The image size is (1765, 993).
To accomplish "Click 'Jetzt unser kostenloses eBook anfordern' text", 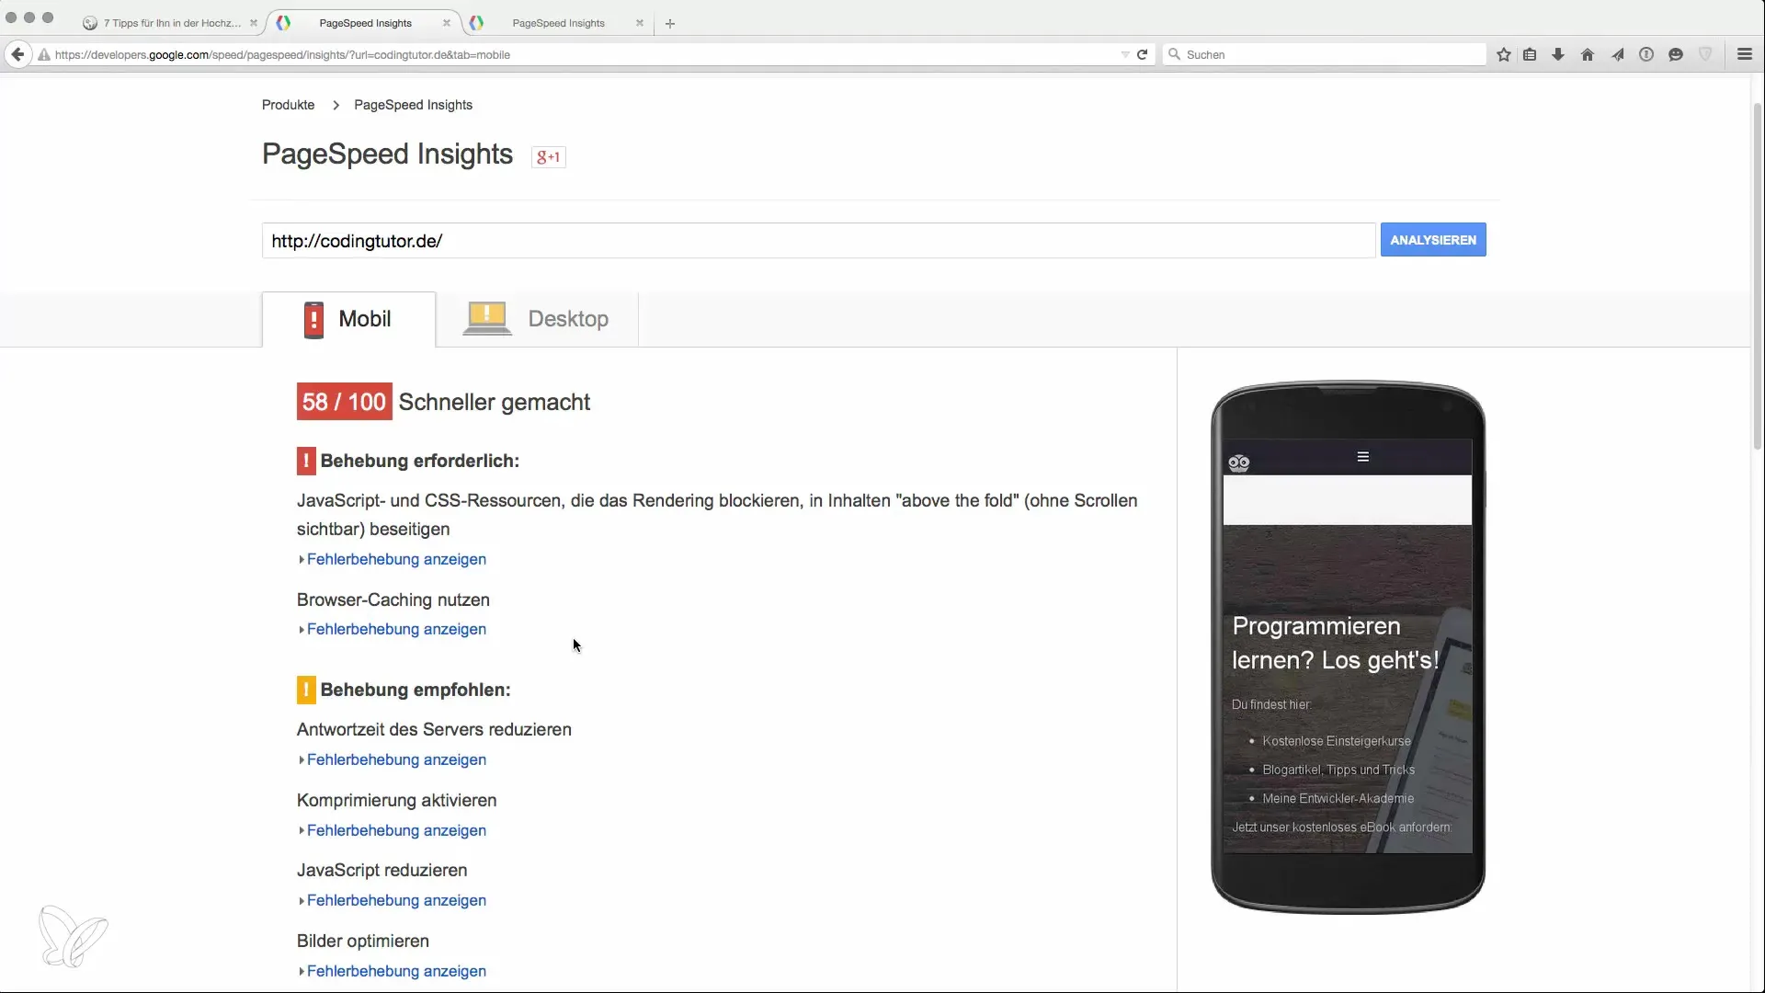I will pos(1341,827).
